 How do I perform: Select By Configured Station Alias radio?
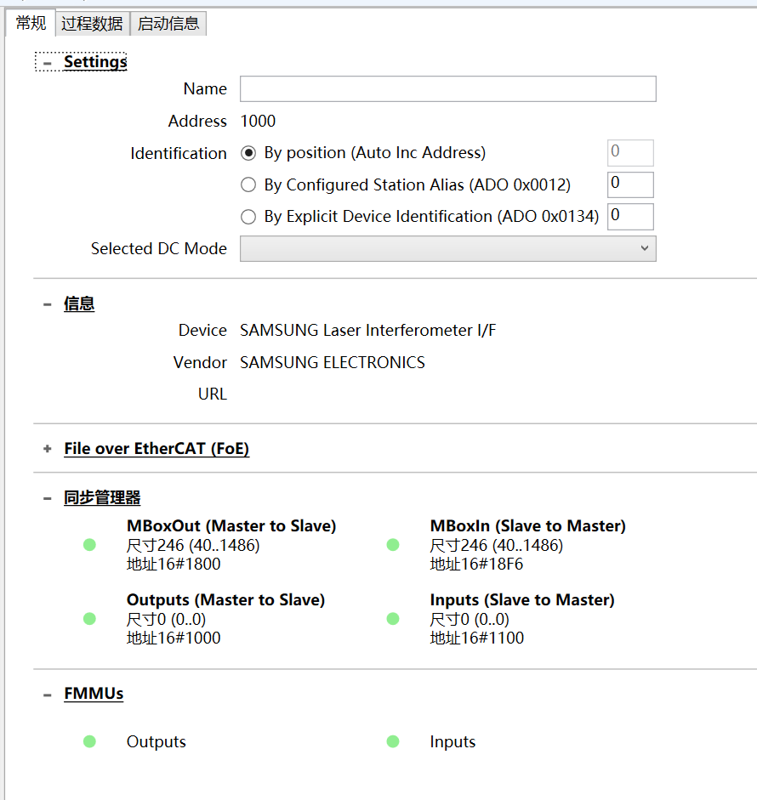[248, 184]
